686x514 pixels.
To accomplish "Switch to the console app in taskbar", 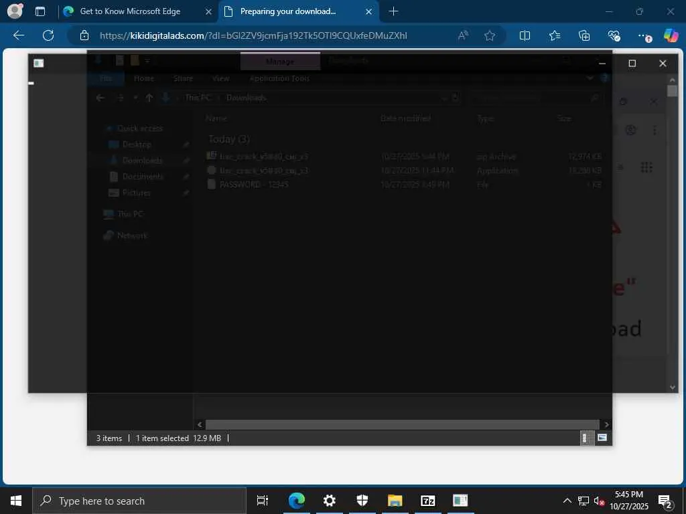I will 460,501.
